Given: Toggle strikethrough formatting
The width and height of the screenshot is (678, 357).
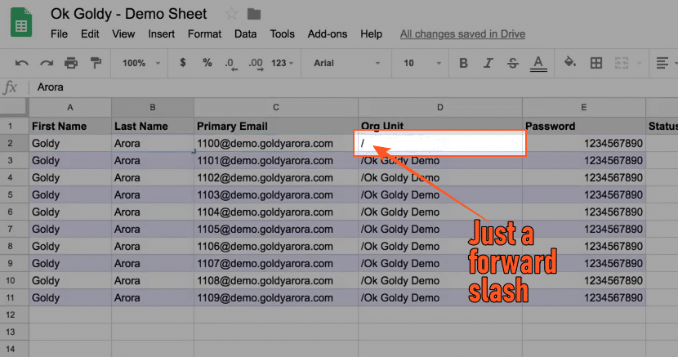Looking at the screenshot, I should (x=513, y=63).
